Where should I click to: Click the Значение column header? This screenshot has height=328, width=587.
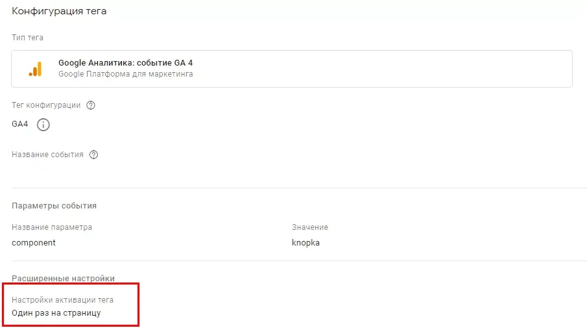coord(310,227)
